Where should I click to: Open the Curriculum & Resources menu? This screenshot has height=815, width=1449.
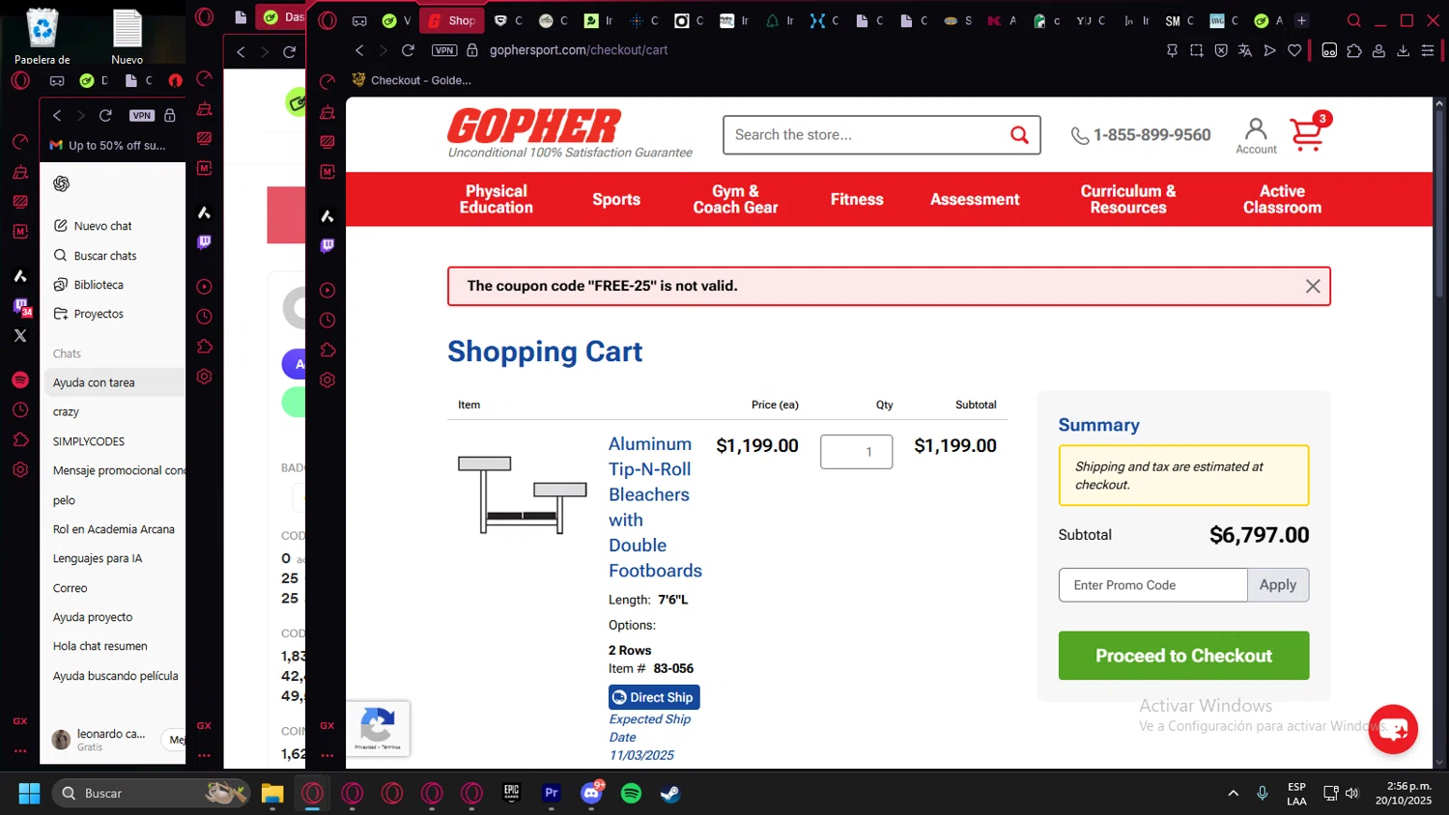pyautogui.click(x=1128, y=199)
